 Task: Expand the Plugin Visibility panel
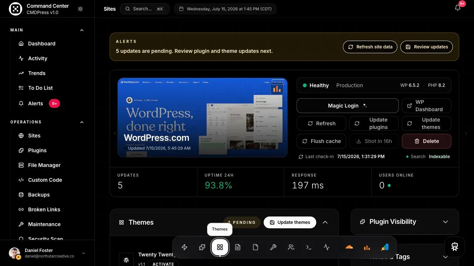[445, 222]
